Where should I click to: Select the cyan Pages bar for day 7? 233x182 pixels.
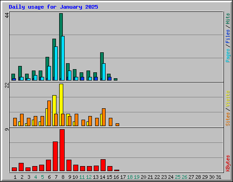tap(56, 63)
